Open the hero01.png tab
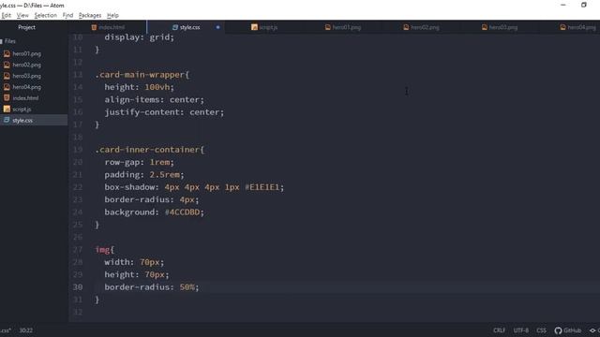Image resolution: width=600 pixels, height=337 pixels. [343, 27]
